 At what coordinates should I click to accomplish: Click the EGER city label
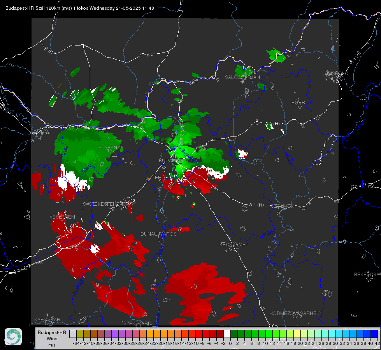coord(298,103)
